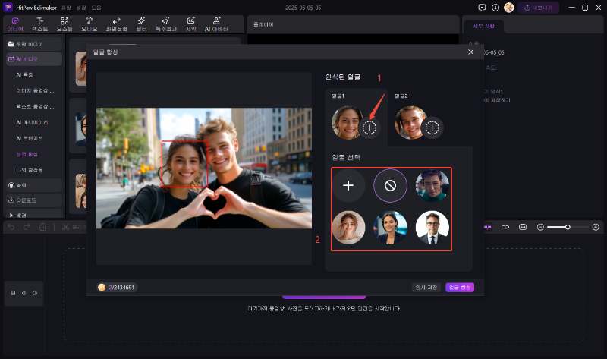
Task: Select the no-face (prohibited) circle option
Action: [x=390, y=185]
